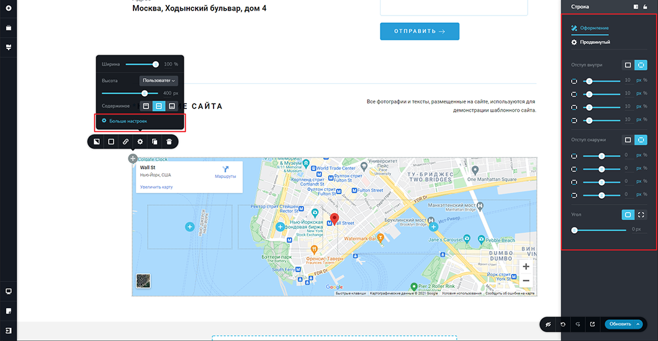Click the Ширина value field showing 100
This screenshot has width=658, height=341.
tap(168, 64)
